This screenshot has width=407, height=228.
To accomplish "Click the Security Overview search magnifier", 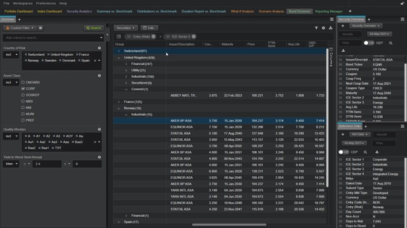I will pyautogui.click(x=391, y=43).
